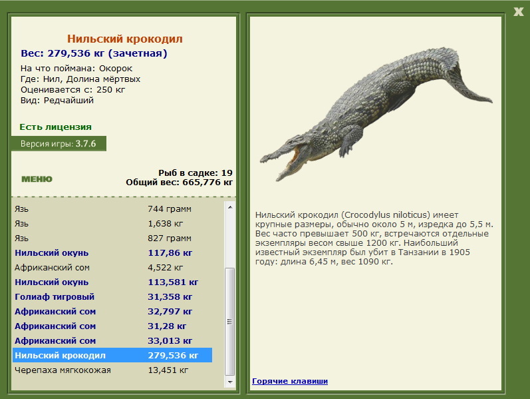Select the Язь weighing 744 грамм

[x=112, y=209]
